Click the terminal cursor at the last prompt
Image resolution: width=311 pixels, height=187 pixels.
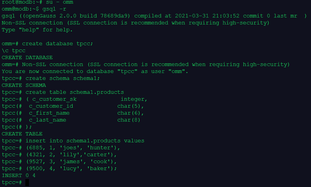pos(27,182)
